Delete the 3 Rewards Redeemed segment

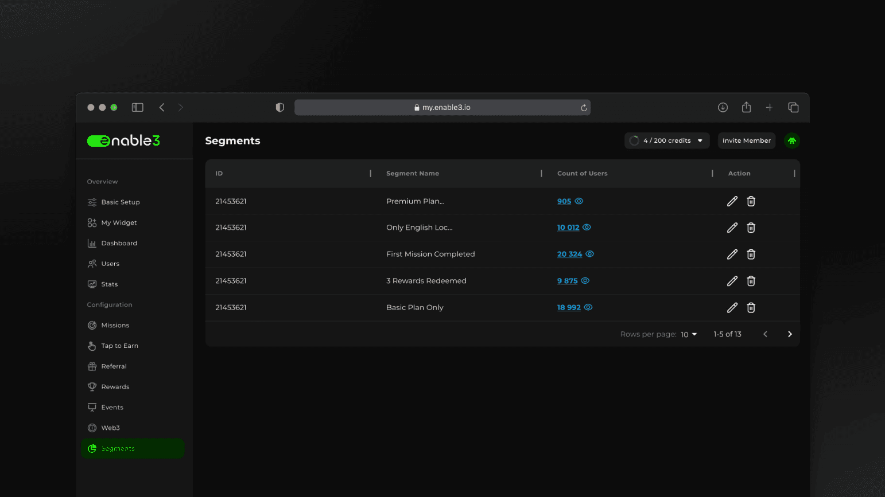tap(751, 281)
